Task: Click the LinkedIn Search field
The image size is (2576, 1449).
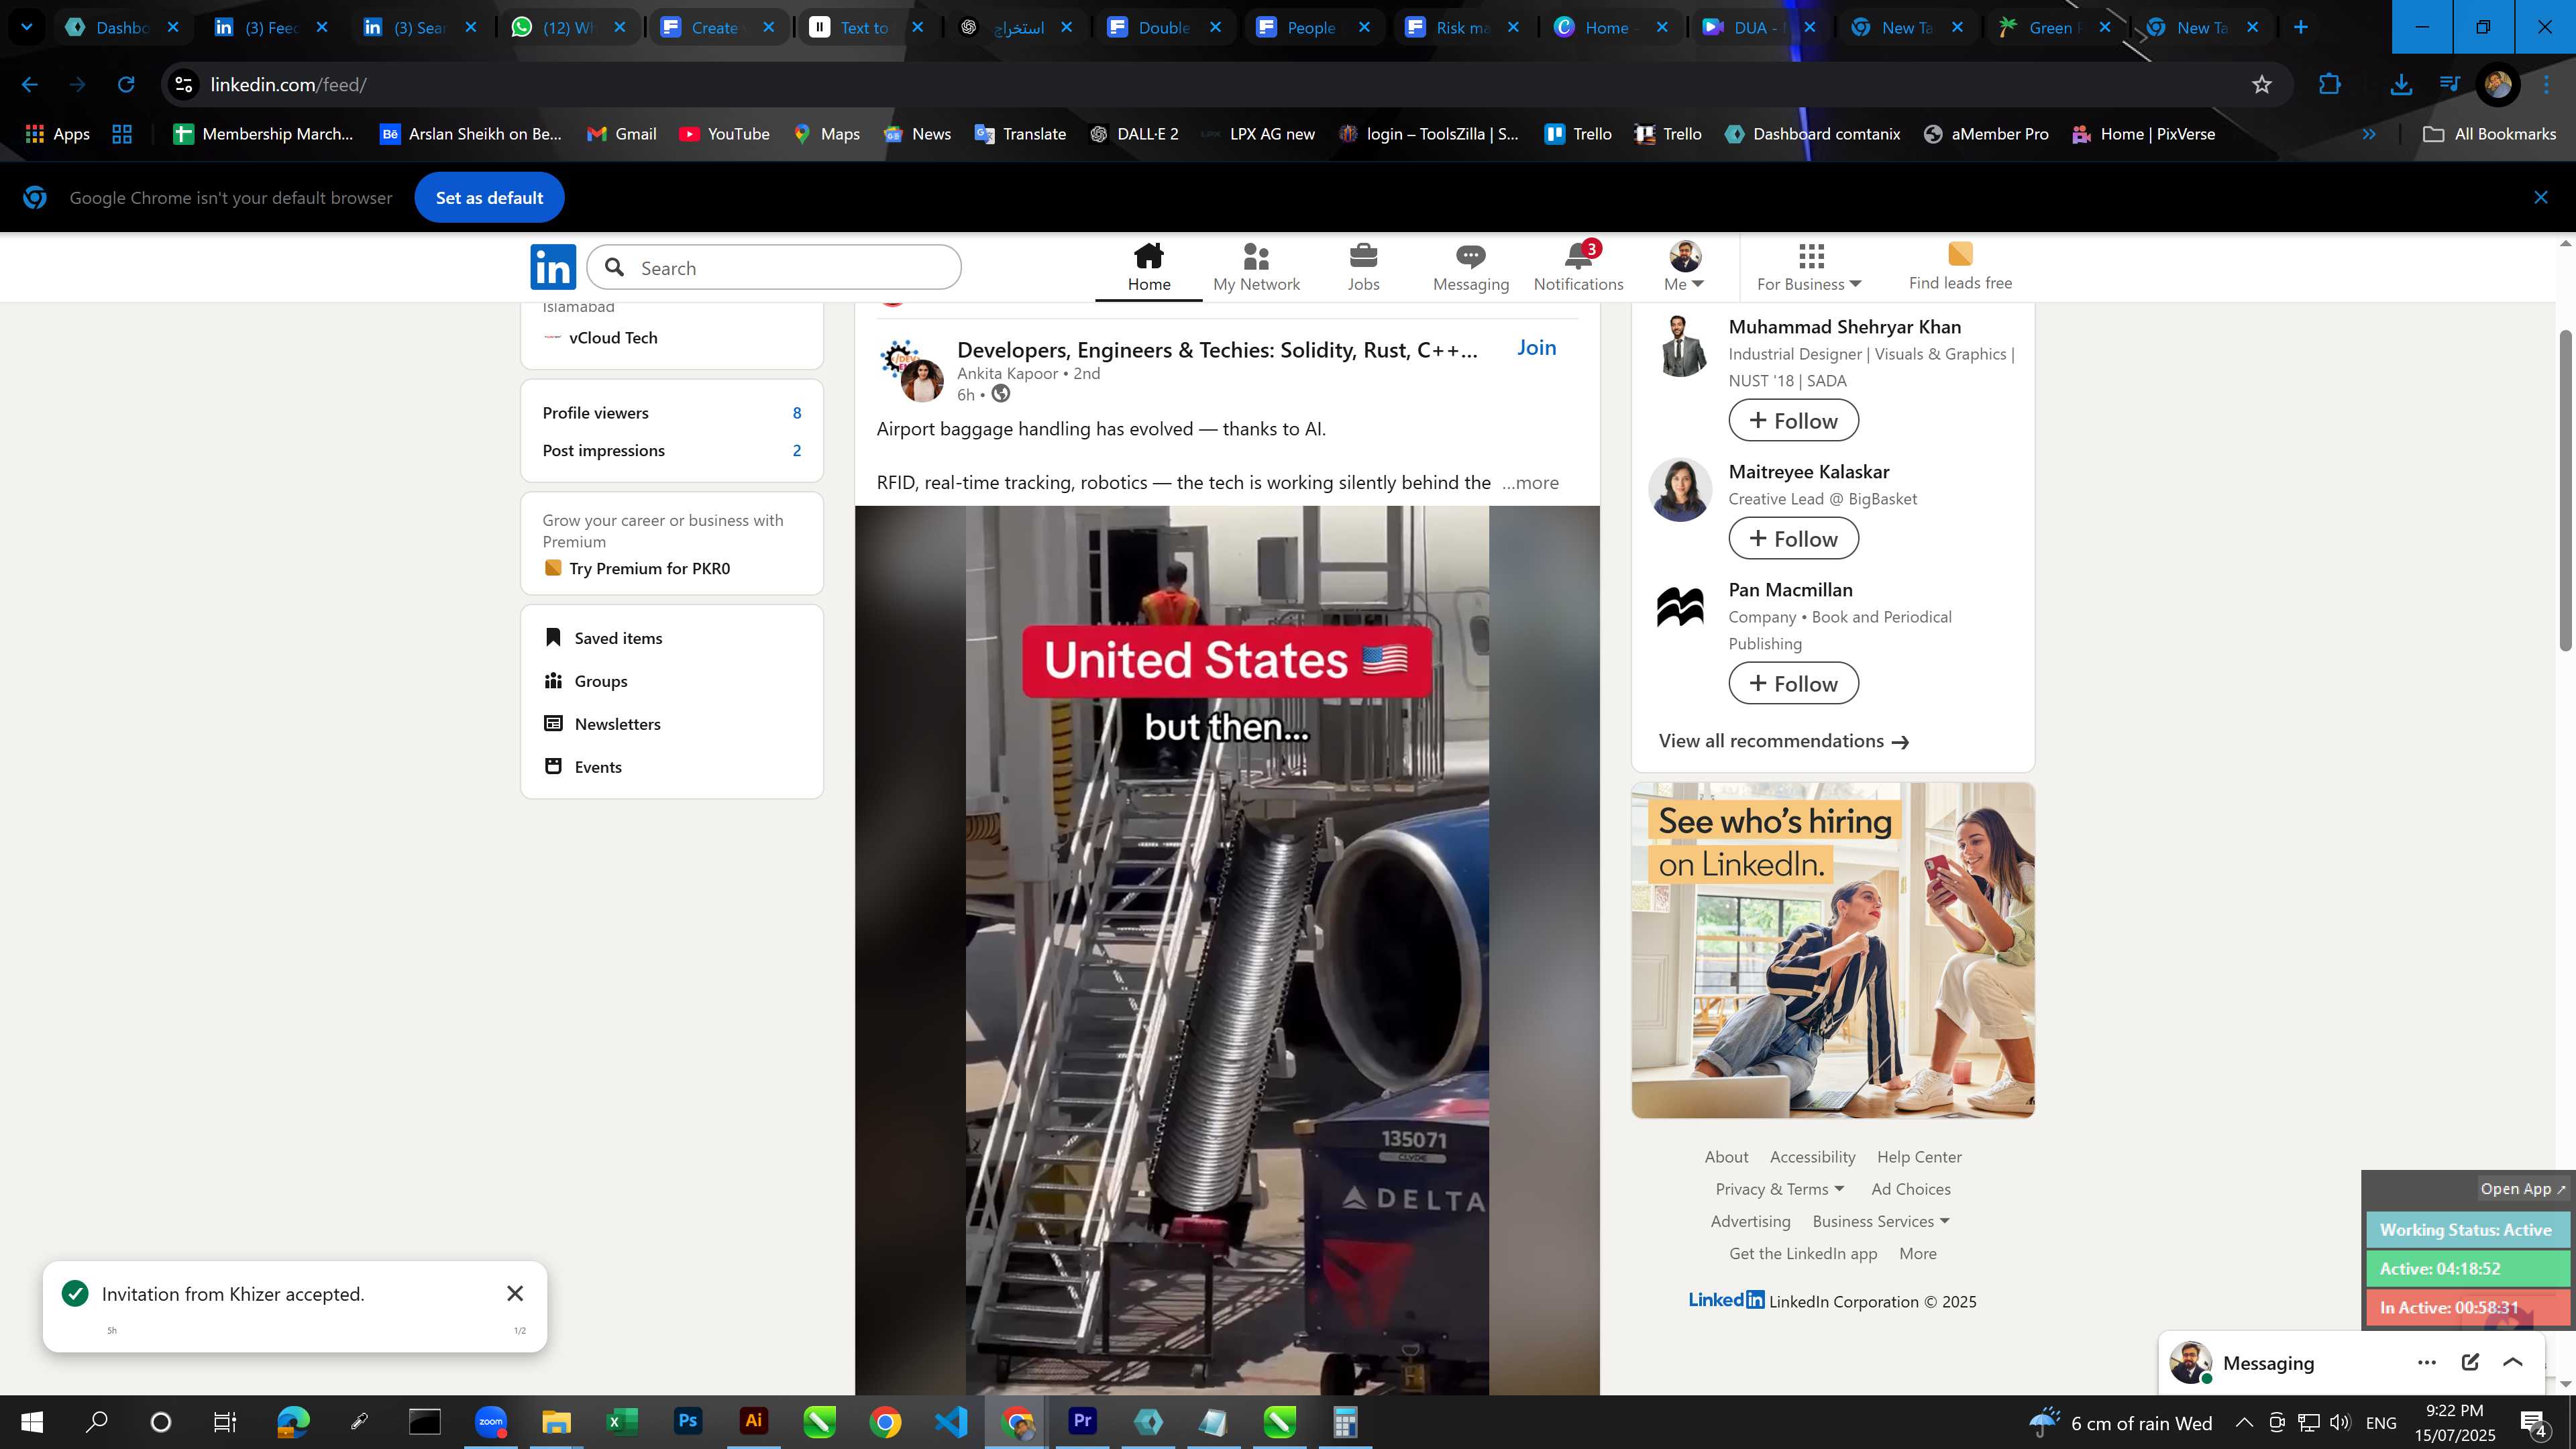Action: point(774,268)
